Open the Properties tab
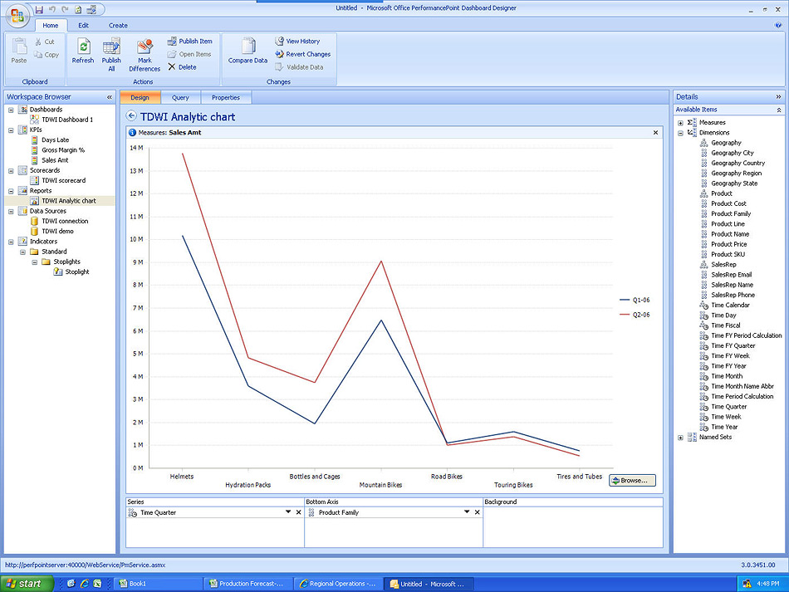Screen dimensions: 789x592 coord(225,98)
